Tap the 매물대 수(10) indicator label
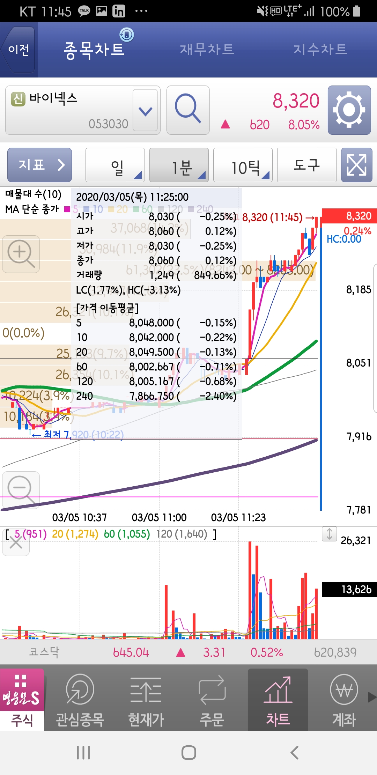Viewport: 377px width, 775px height. point(33,194)
